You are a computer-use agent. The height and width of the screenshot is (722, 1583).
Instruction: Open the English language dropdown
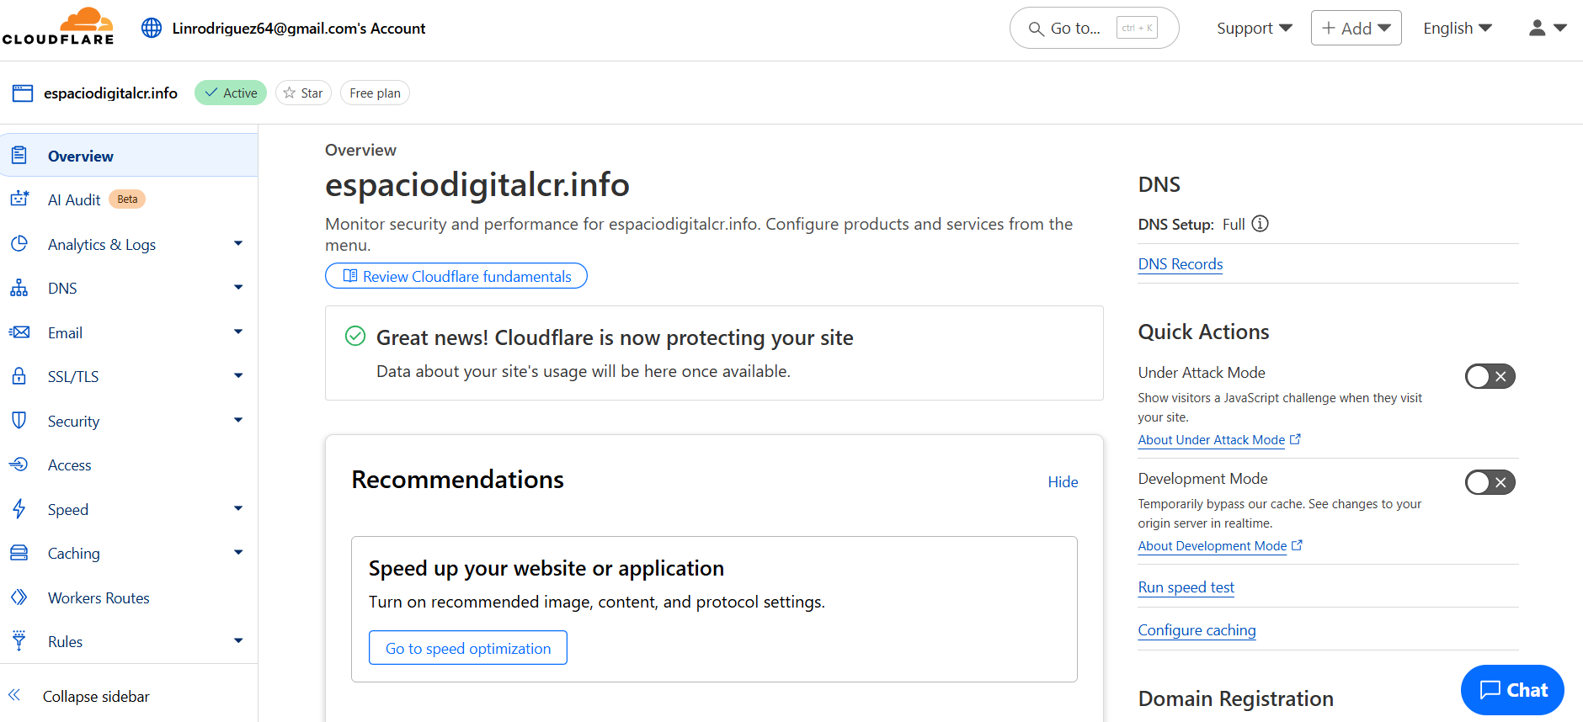pos(1458,28)
